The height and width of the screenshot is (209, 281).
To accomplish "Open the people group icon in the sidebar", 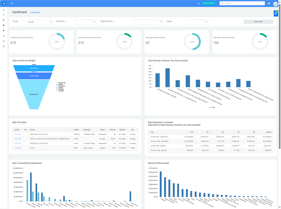I will click(x=4, y=25).
